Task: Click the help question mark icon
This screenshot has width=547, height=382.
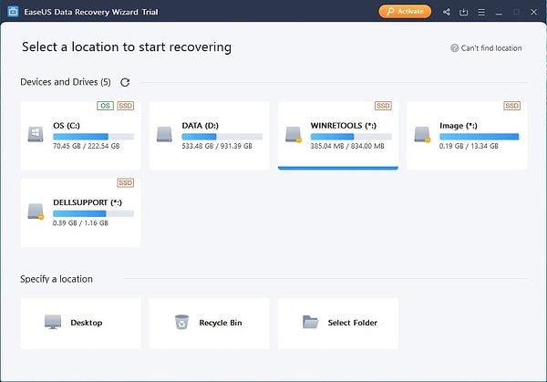Action: click(454, 48)
